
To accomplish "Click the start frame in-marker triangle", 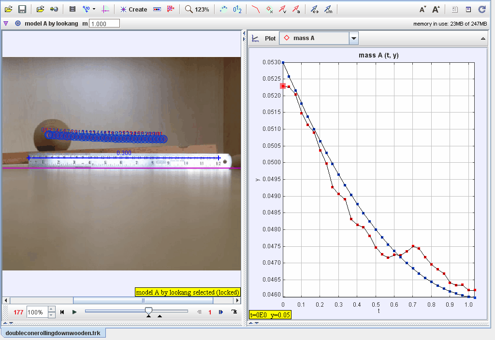I will coord(148,316).
